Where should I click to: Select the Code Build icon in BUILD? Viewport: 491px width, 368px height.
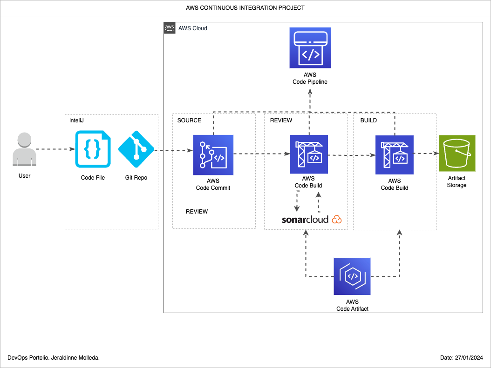[x=395, y=155]
